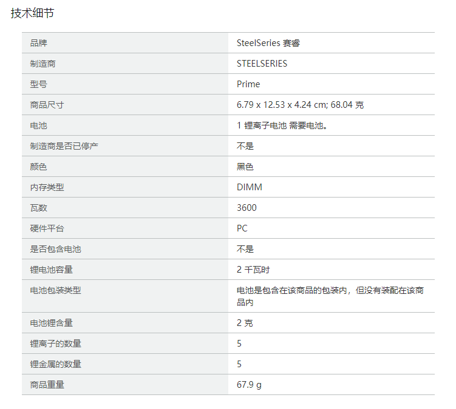456x409 pixels.
Task: Select the 品牌 row label
Action: [39, 43]
